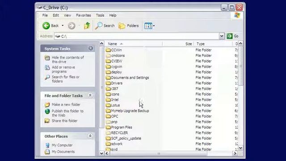Open the Edit menu

(55, 15)
